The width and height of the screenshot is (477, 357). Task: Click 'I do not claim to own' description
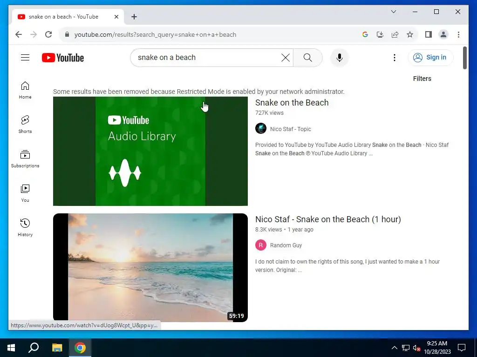point(348,265)
